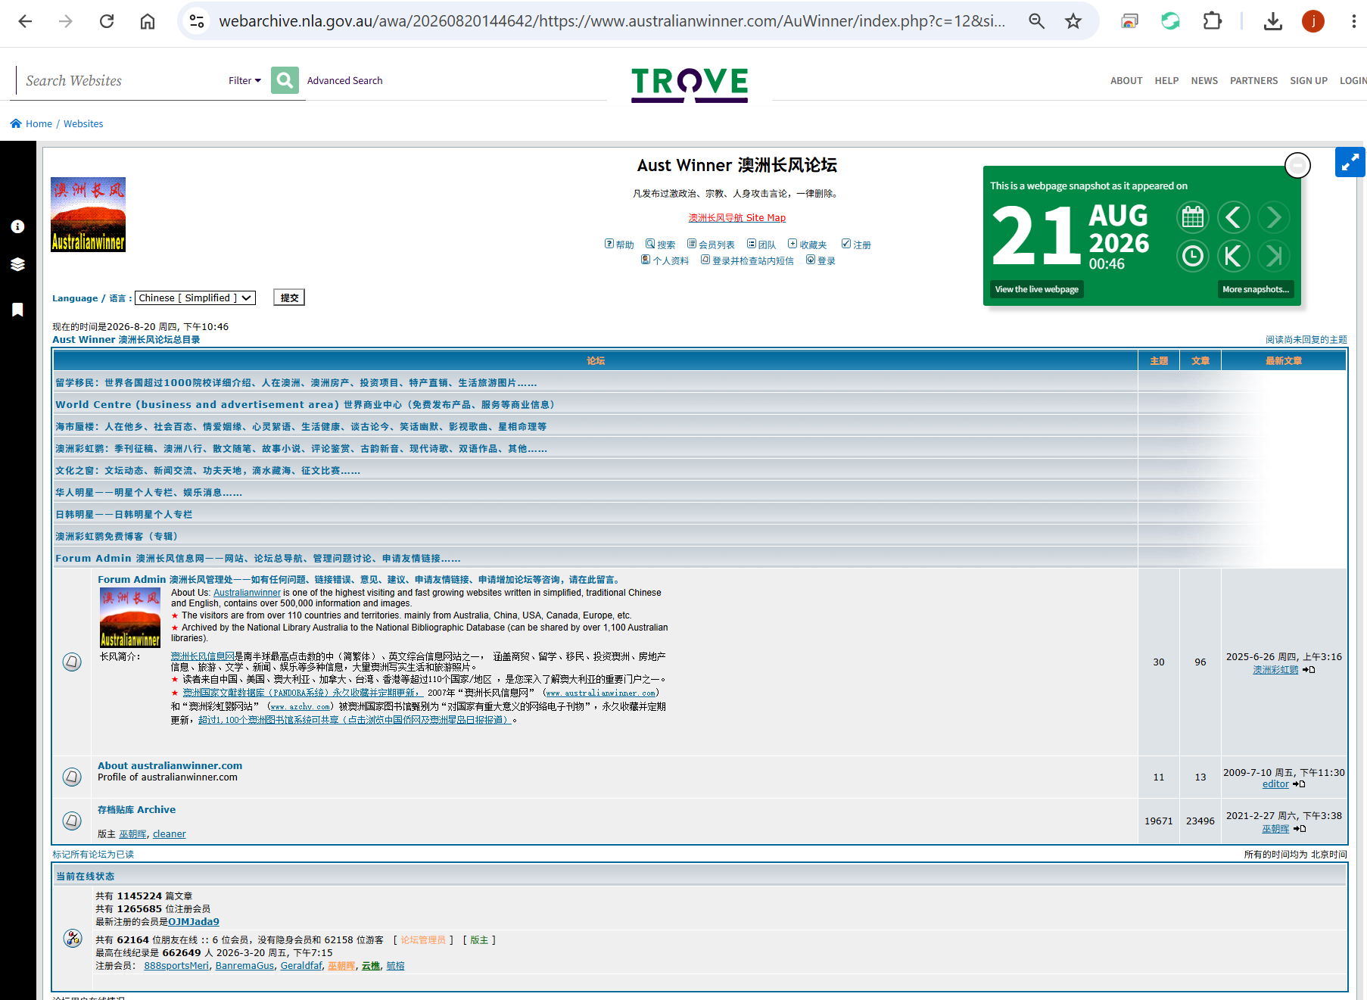
Task: Go to the previous snapshot arrow
Action: tap(1234, 217)
